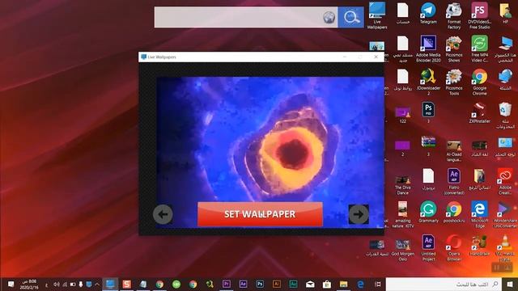
Task: Open the orange Snagit taskbar icon
Action: [x=127, y=284]
